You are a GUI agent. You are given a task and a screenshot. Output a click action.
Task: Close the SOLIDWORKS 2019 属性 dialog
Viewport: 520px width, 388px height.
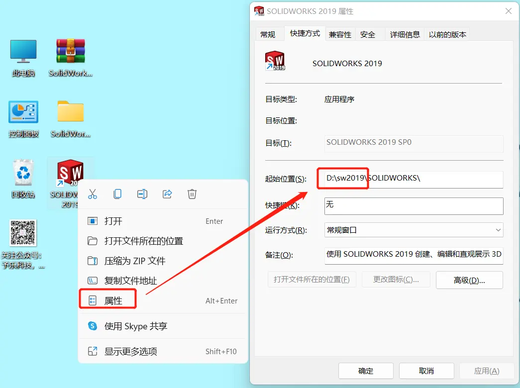[509, 11]
